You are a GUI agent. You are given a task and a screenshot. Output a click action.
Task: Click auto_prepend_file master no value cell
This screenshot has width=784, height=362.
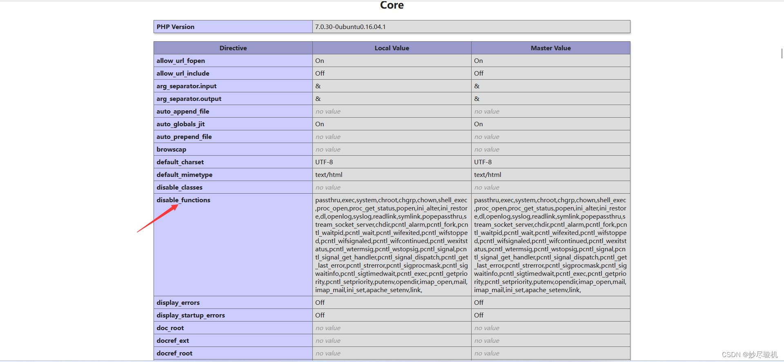click(x=551, y=136)
